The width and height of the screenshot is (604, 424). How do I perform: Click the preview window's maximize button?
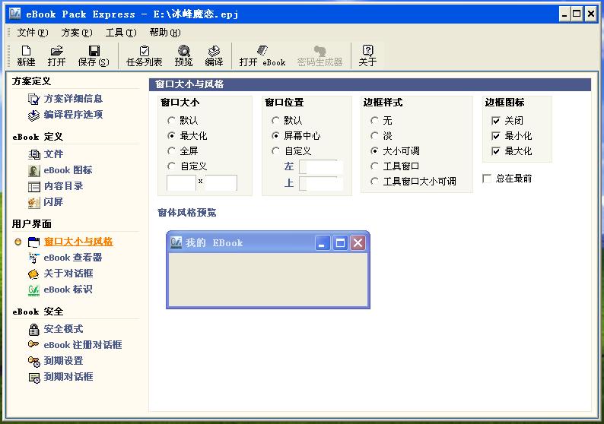340,243
